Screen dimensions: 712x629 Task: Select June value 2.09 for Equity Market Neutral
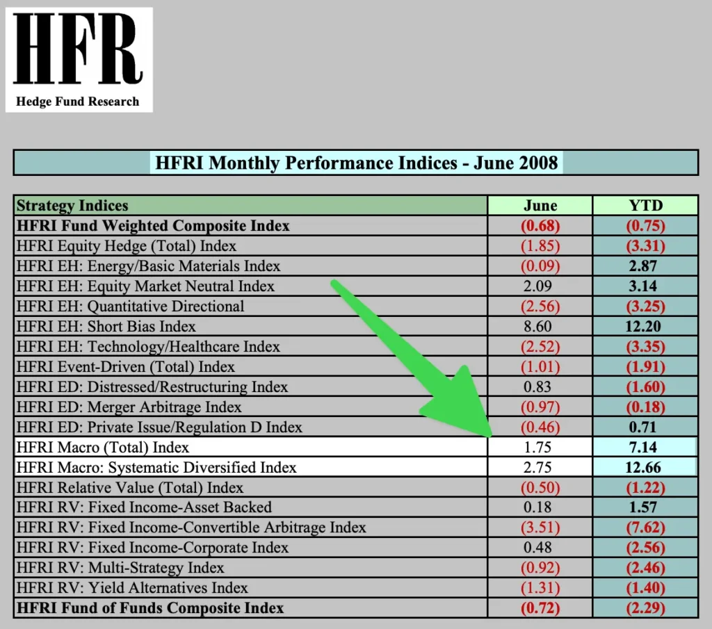click(x=537, y=286)
